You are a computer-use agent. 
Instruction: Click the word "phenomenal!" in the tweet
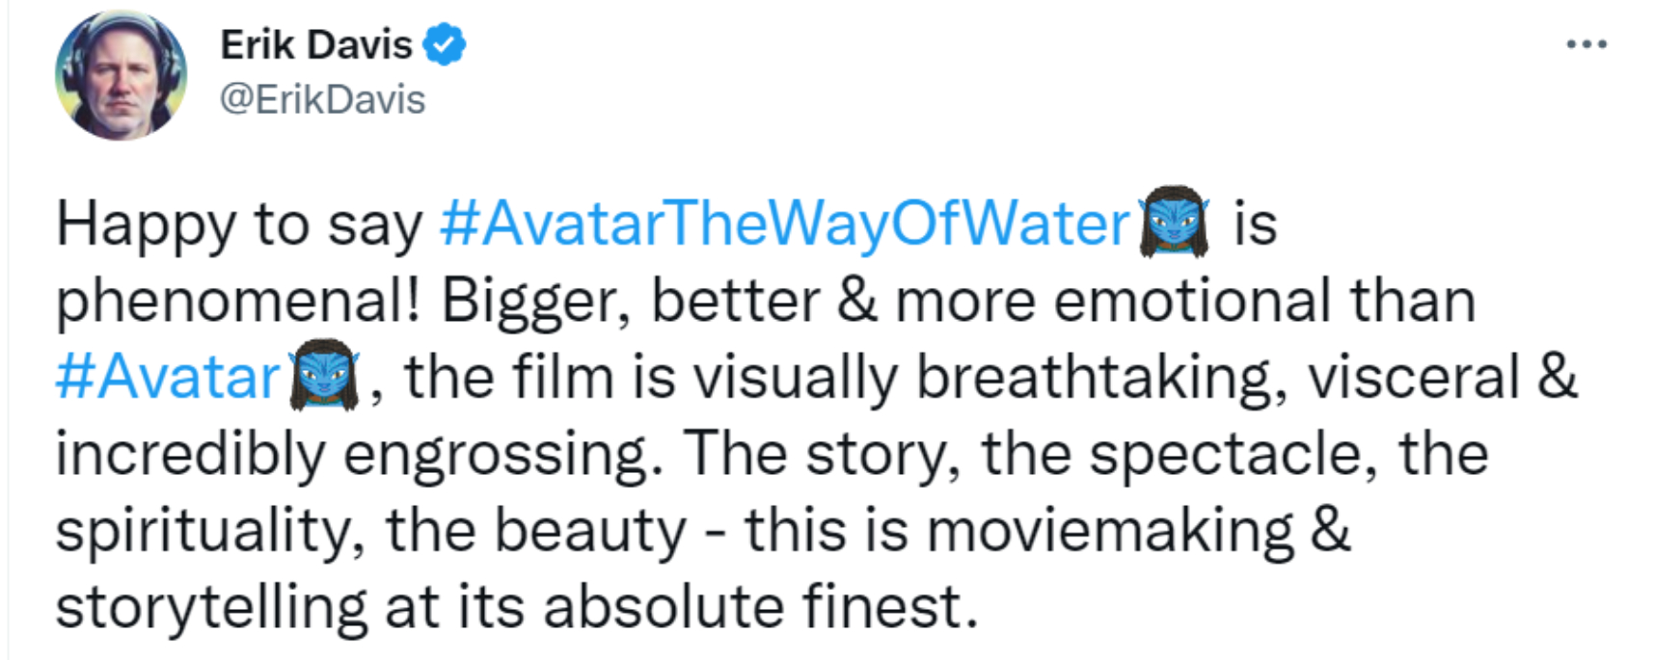238,301
